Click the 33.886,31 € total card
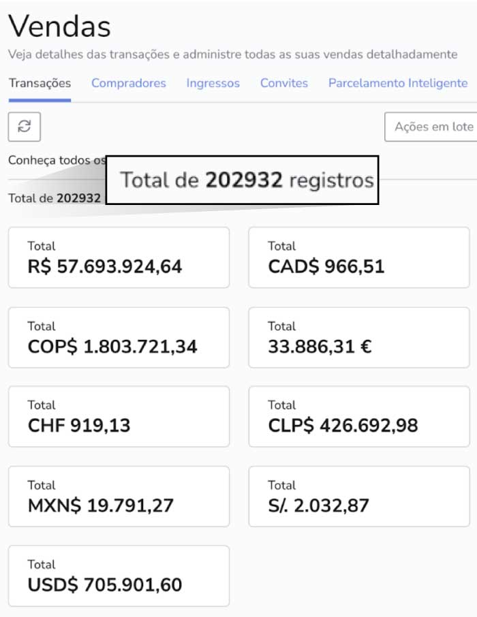Viewport: 477px width, 617px height. [x=359, y=338]
